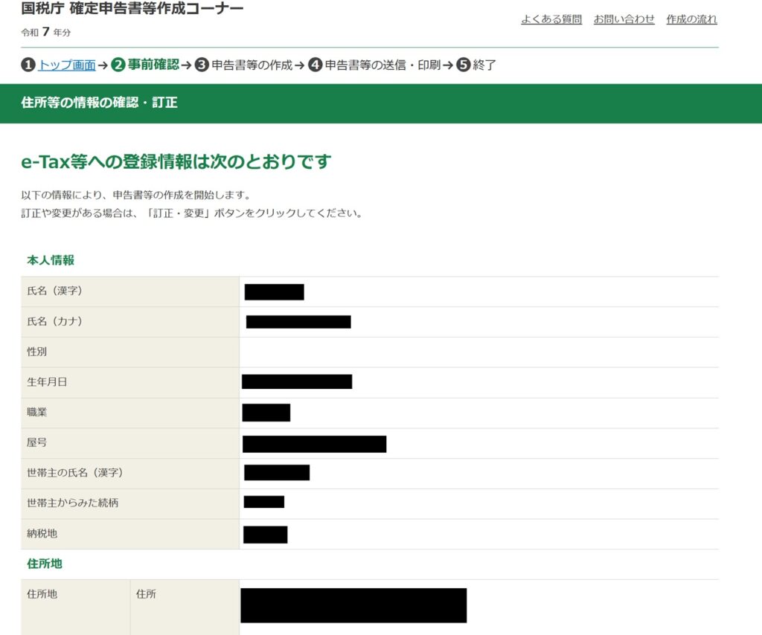Go to the お問い合わせ page link
This screenshot has height=635, width=762.
pyautogui.click(x=624, y=19)
